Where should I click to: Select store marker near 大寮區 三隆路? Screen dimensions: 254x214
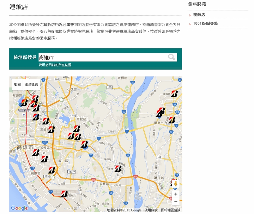[118, 169]
